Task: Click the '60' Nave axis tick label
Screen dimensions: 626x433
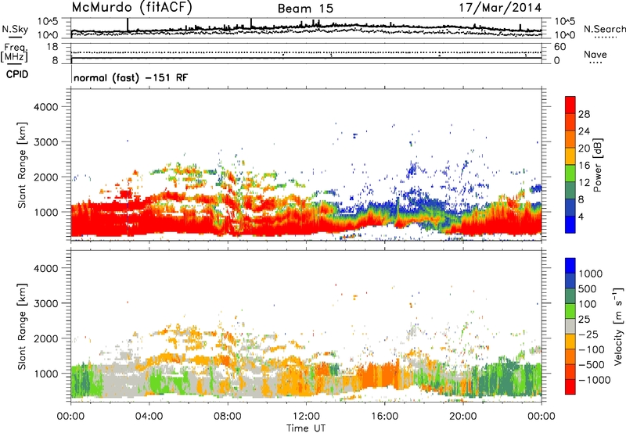Action: click(x=559, y=47)
